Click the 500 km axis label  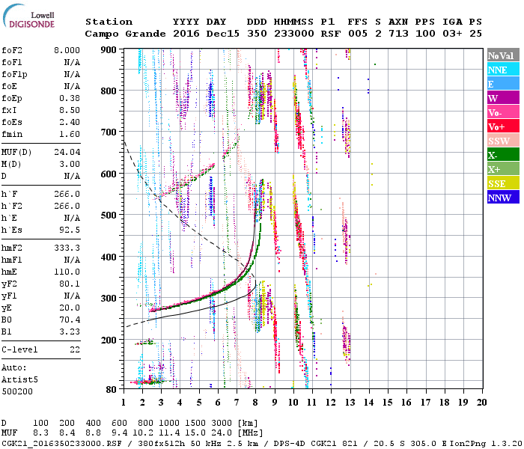[109, 216]
